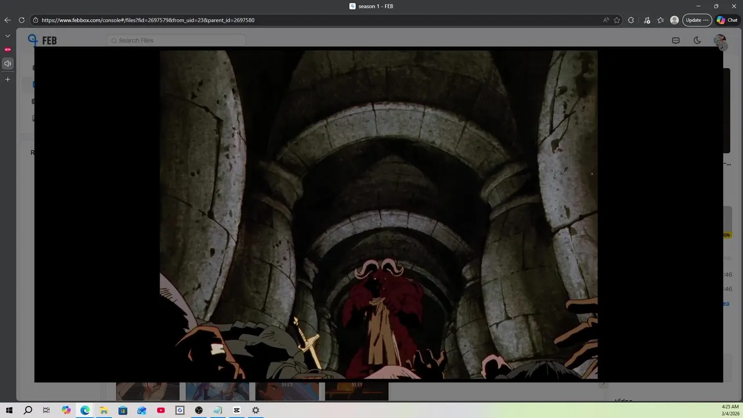Open CapCut from the taskbar
Screen dimensions: 743x418
coord(237,410)
